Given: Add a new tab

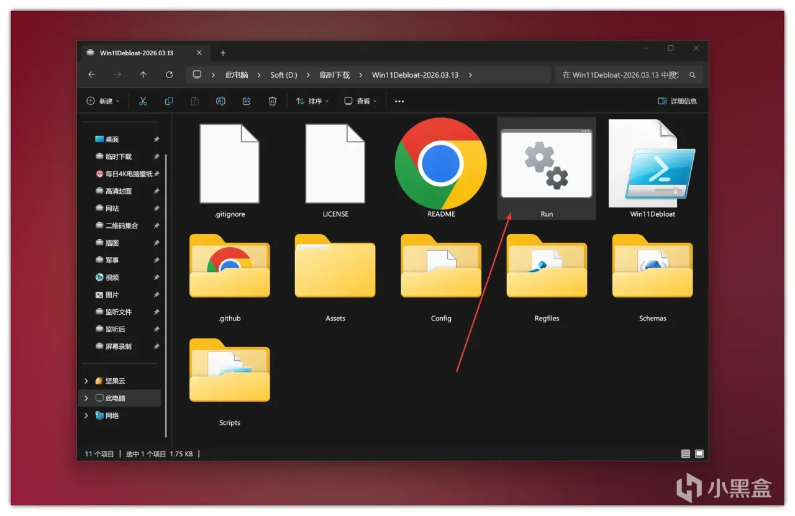Looking at the screenshot, I should pyautogui.click(x=223, y=53).
